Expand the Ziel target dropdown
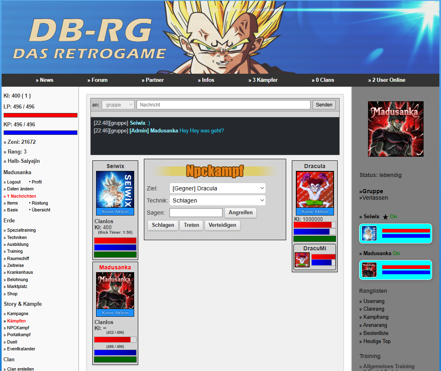The image size is (441, 371). click(217, 188)
